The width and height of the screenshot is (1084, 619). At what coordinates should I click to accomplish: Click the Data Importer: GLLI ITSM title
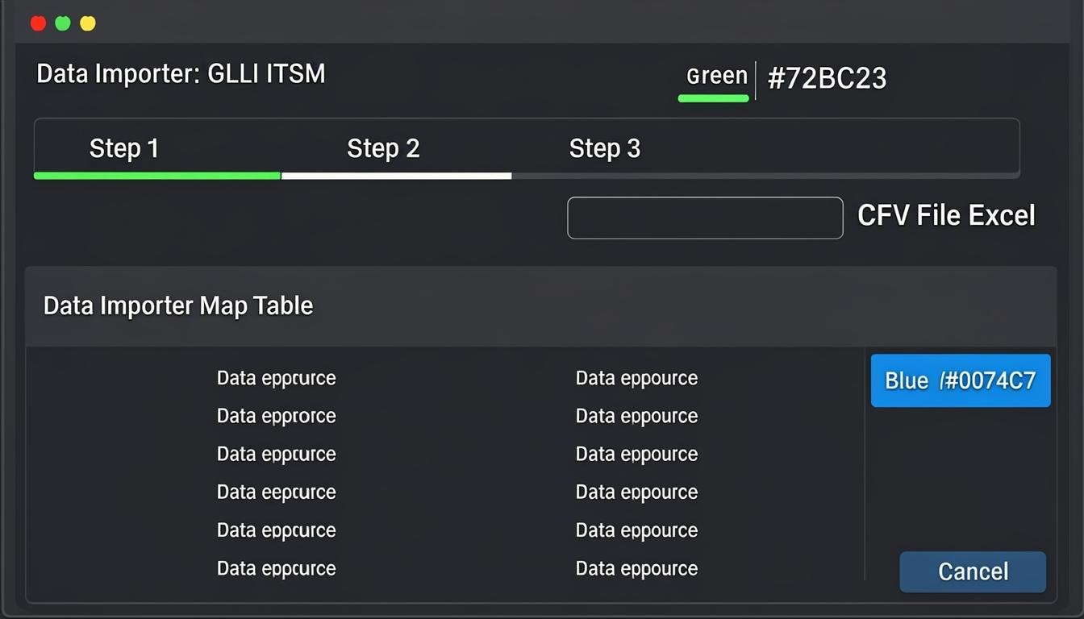click(x=181, y=74)
